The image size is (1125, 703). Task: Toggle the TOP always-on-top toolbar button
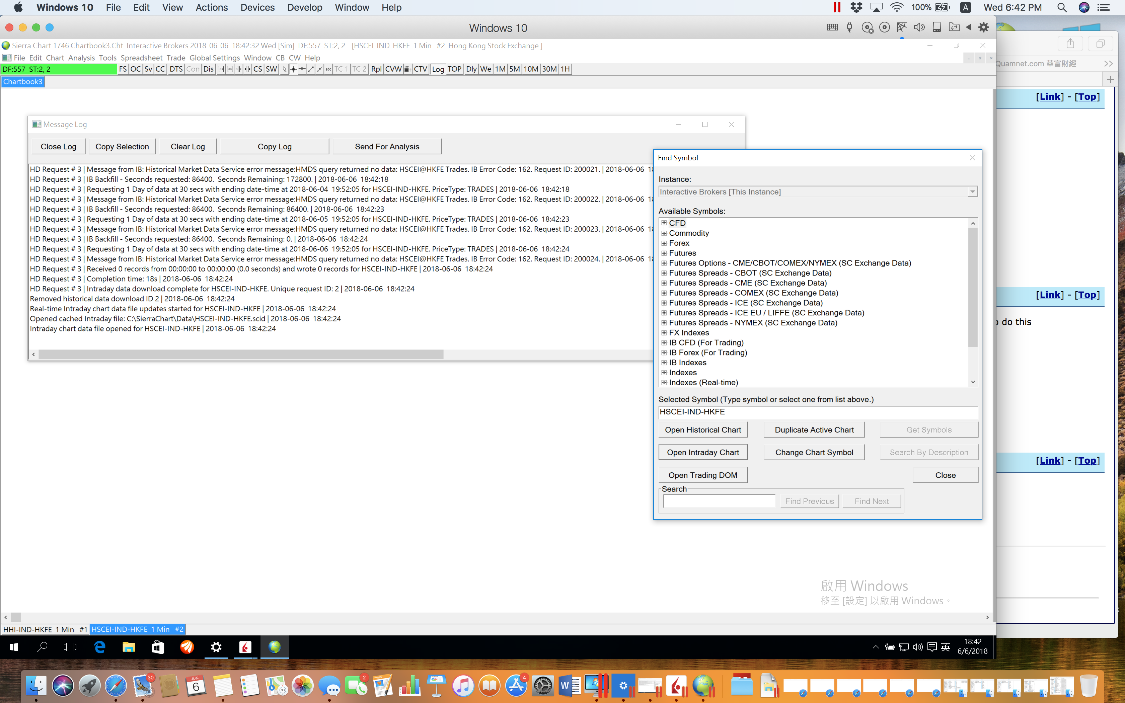454,69
